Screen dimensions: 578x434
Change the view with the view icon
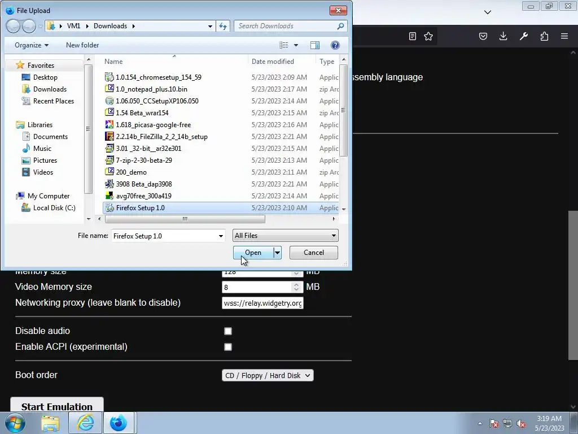tap(284, 45)
